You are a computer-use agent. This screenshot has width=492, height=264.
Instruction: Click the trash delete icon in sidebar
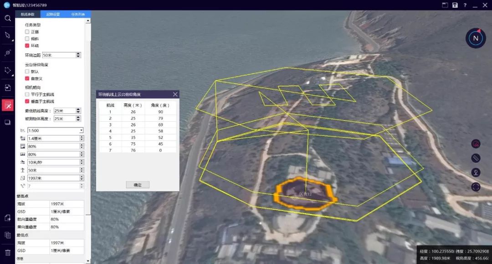click(x=7, y=252)
